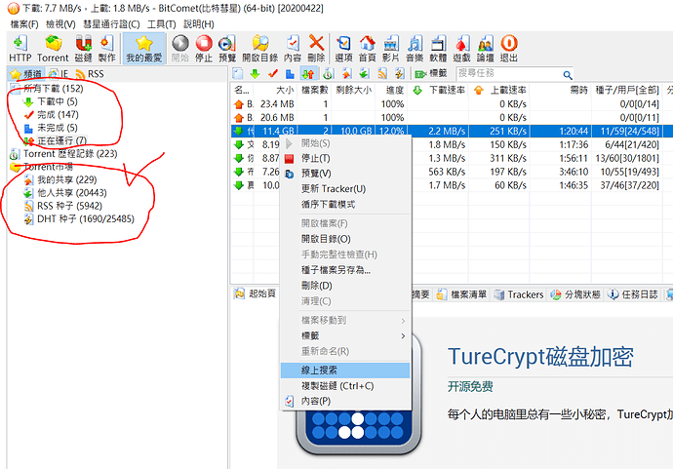This screenshot has width=673, height=469.
Task: Open the 檢視(V) menu
Action: pyautogui.click(x=60, y=24)
